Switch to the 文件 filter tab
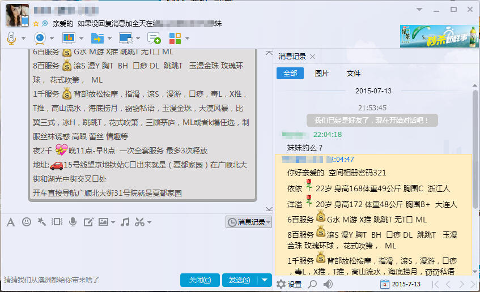This screenshot has height=292, width=480. coord(354,74)
